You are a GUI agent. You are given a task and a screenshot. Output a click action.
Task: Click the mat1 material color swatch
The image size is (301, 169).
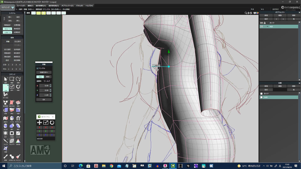pos(261,97)
